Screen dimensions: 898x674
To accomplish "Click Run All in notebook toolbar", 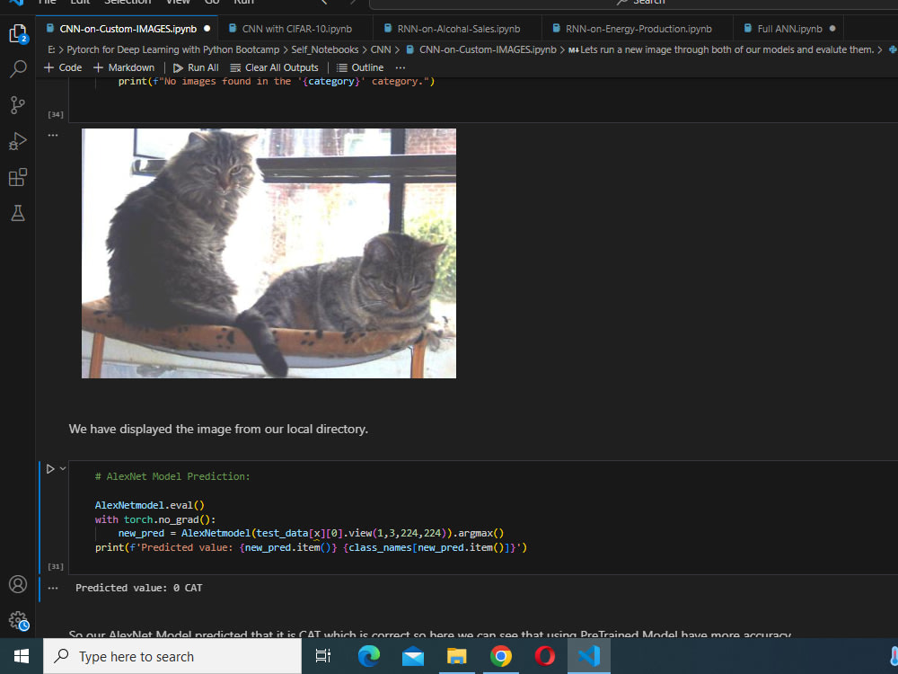I will [x=196, y=67].
